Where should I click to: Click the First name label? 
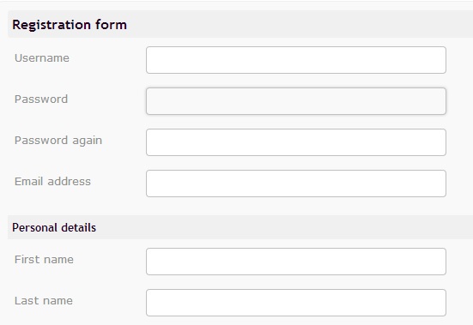(44, 259)
